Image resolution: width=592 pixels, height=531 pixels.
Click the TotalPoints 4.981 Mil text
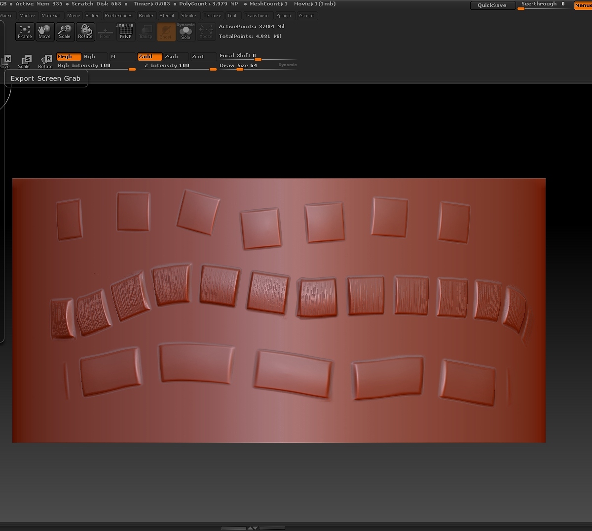coord(250,37)
